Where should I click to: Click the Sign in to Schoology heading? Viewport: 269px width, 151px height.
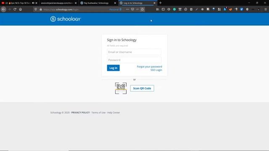tap(121, 40)
